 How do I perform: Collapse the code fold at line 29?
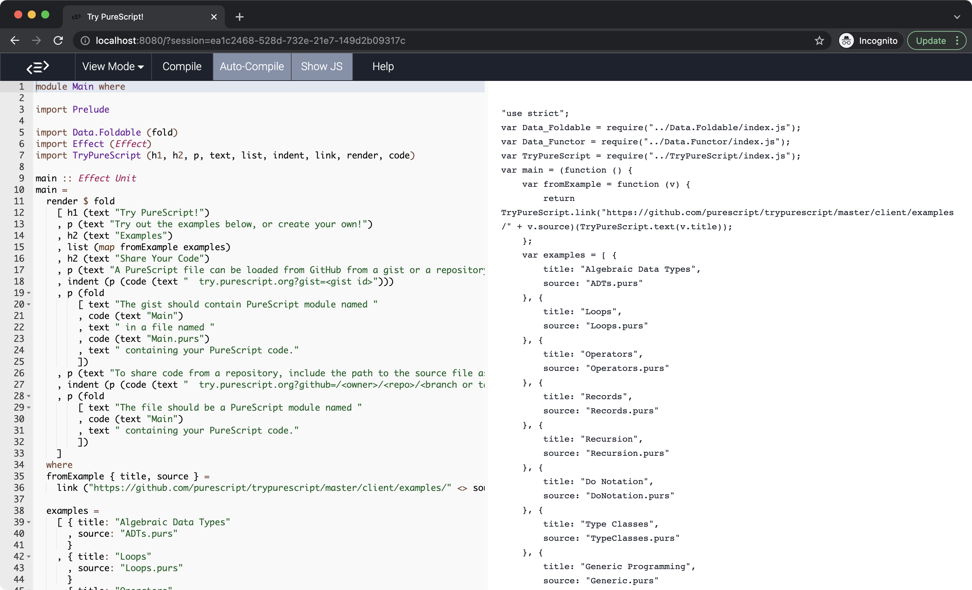click(29, 408)
